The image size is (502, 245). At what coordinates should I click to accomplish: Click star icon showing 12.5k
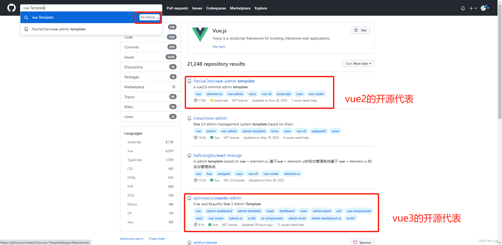point(196,180)
